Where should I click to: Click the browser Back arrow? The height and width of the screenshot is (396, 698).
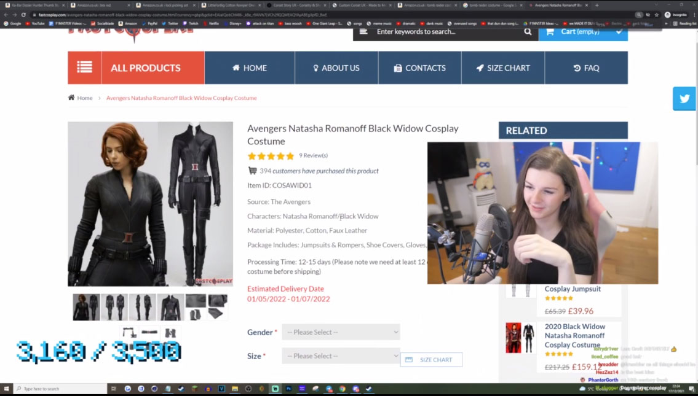6,15
